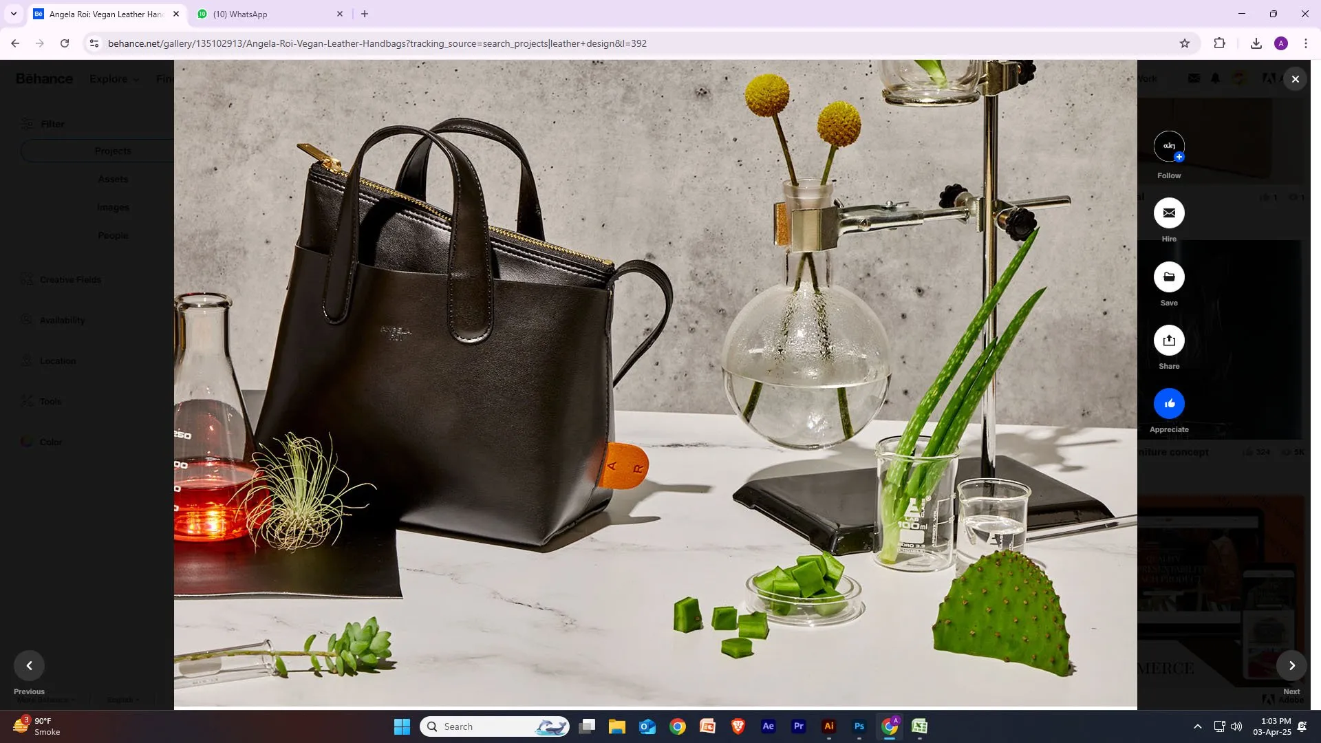Close the lightbox with the X icon
Screen dimensions: 1321x743
pyautogui.click(x=1296, y=79)
